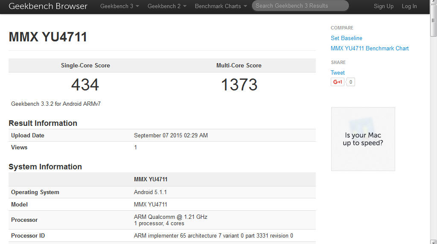This screenshot has width=437, height=244.
Task: Go to Log In
Action: pyautogui.click(x=409, y=6)
